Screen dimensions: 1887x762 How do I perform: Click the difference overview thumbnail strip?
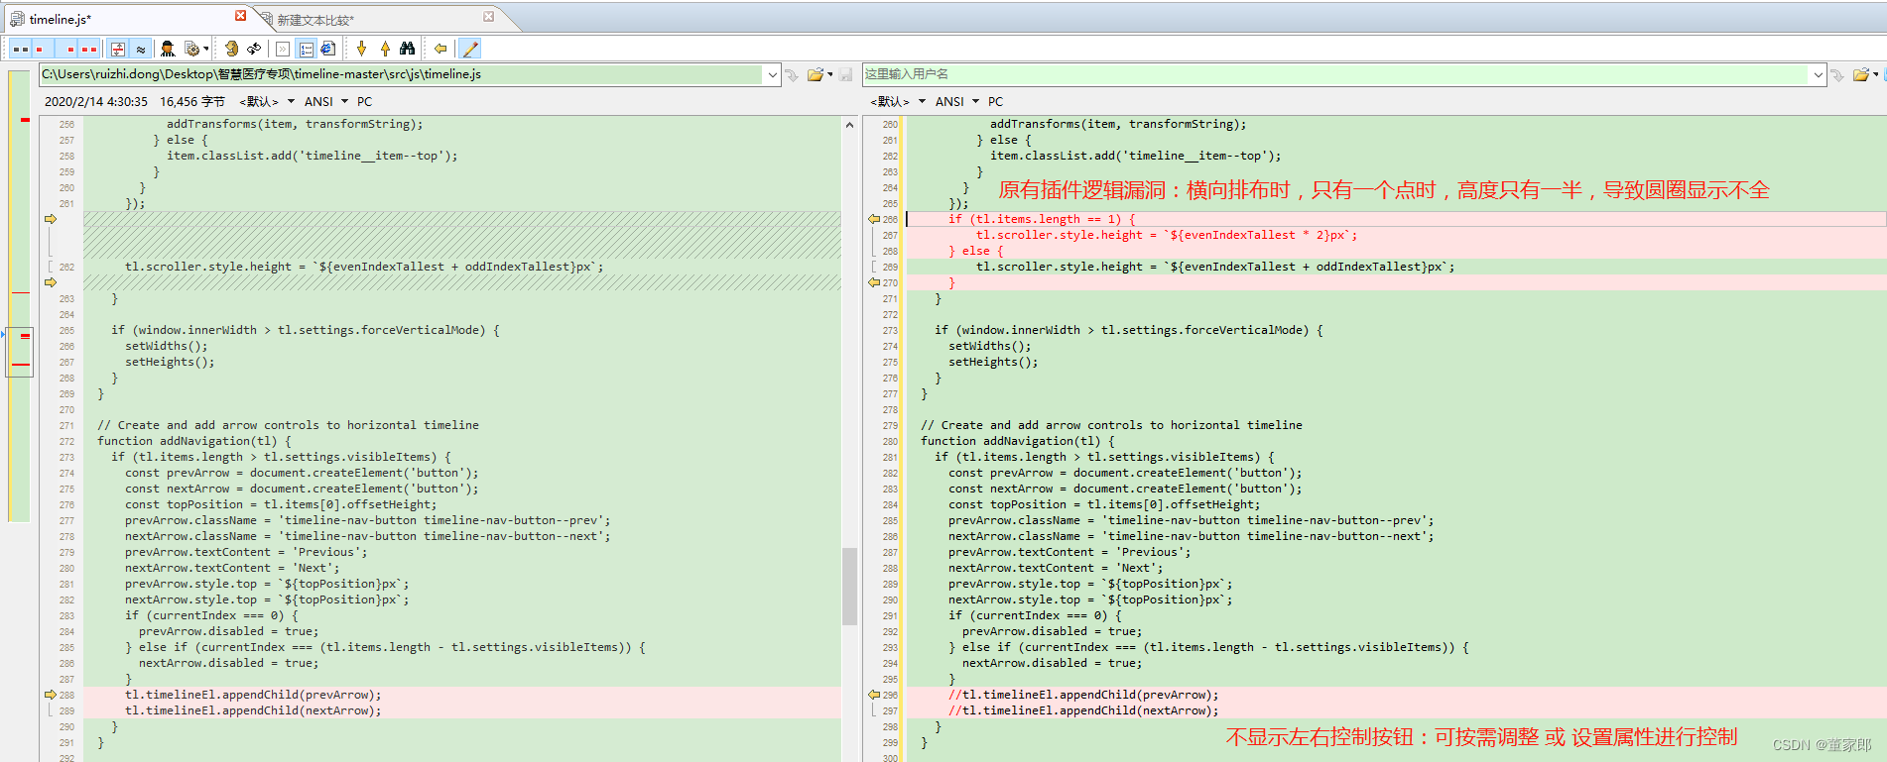(x=20, y=295)
